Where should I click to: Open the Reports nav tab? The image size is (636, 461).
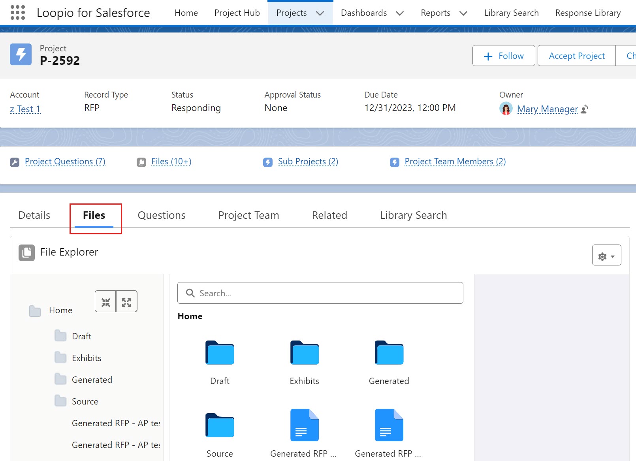(x=435, y=13)
